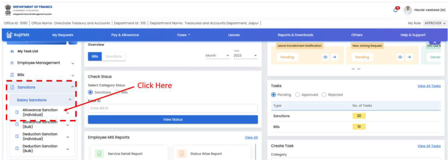Open New Joining Request arrow icon
Viewport: 448px width, 162px height.
409,57
